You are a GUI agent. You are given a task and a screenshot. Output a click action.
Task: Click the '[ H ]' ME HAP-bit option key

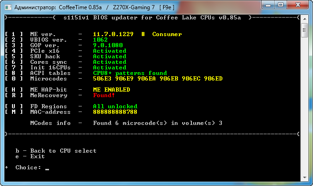pyautogui.click(x=14, y=90)
